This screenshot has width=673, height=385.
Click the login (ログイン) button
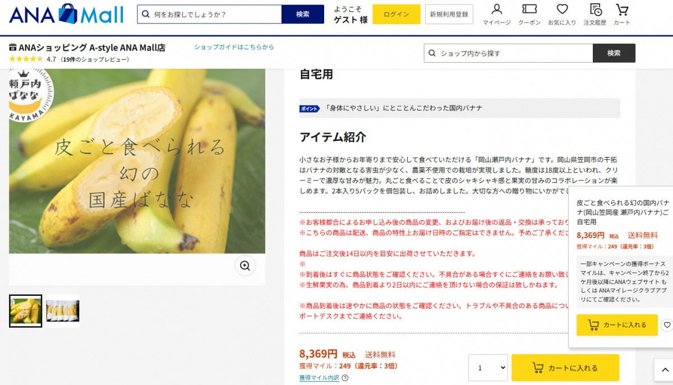[396, 14]
